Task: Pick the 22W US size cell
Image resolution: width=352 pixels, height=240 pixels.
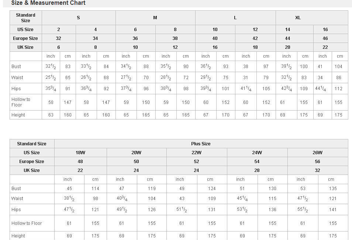Action: point(196,153)
